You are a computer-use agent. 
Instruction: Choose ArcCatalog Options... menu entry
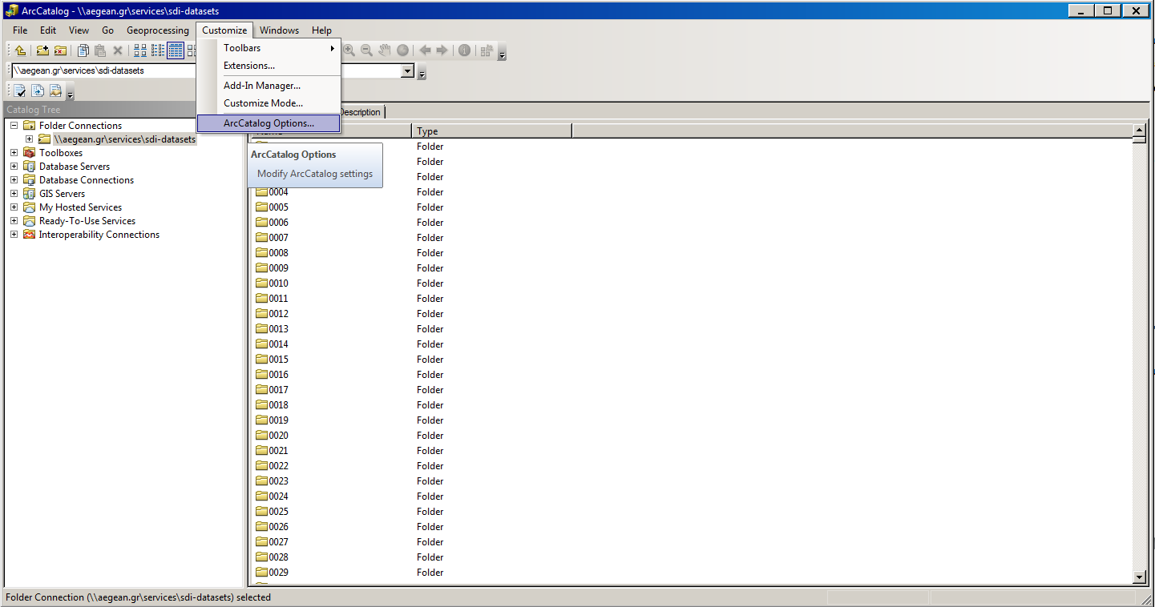click(x=269, y=123)
